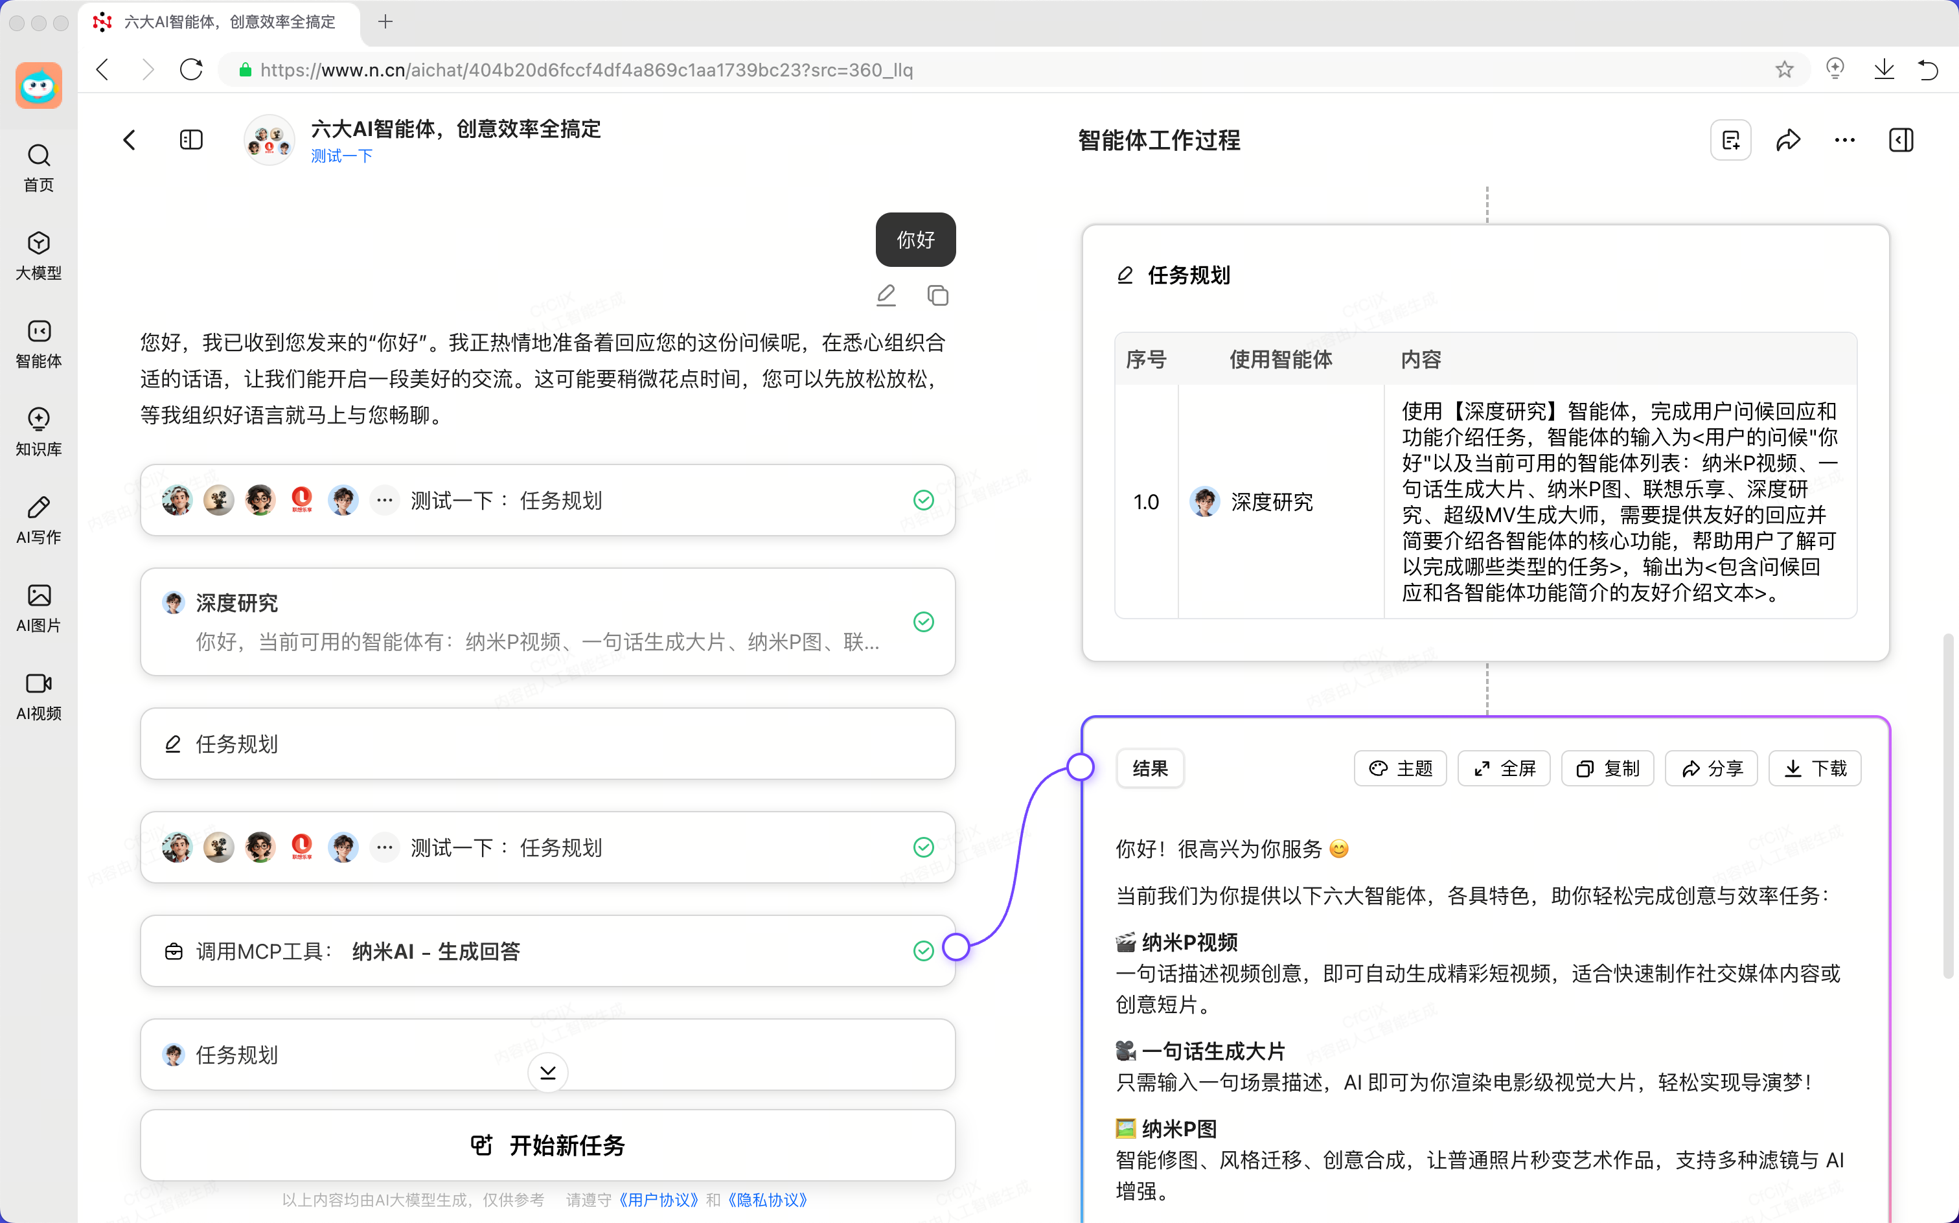Click the undo arrow icon in browser toolbar

point(1929,69)
